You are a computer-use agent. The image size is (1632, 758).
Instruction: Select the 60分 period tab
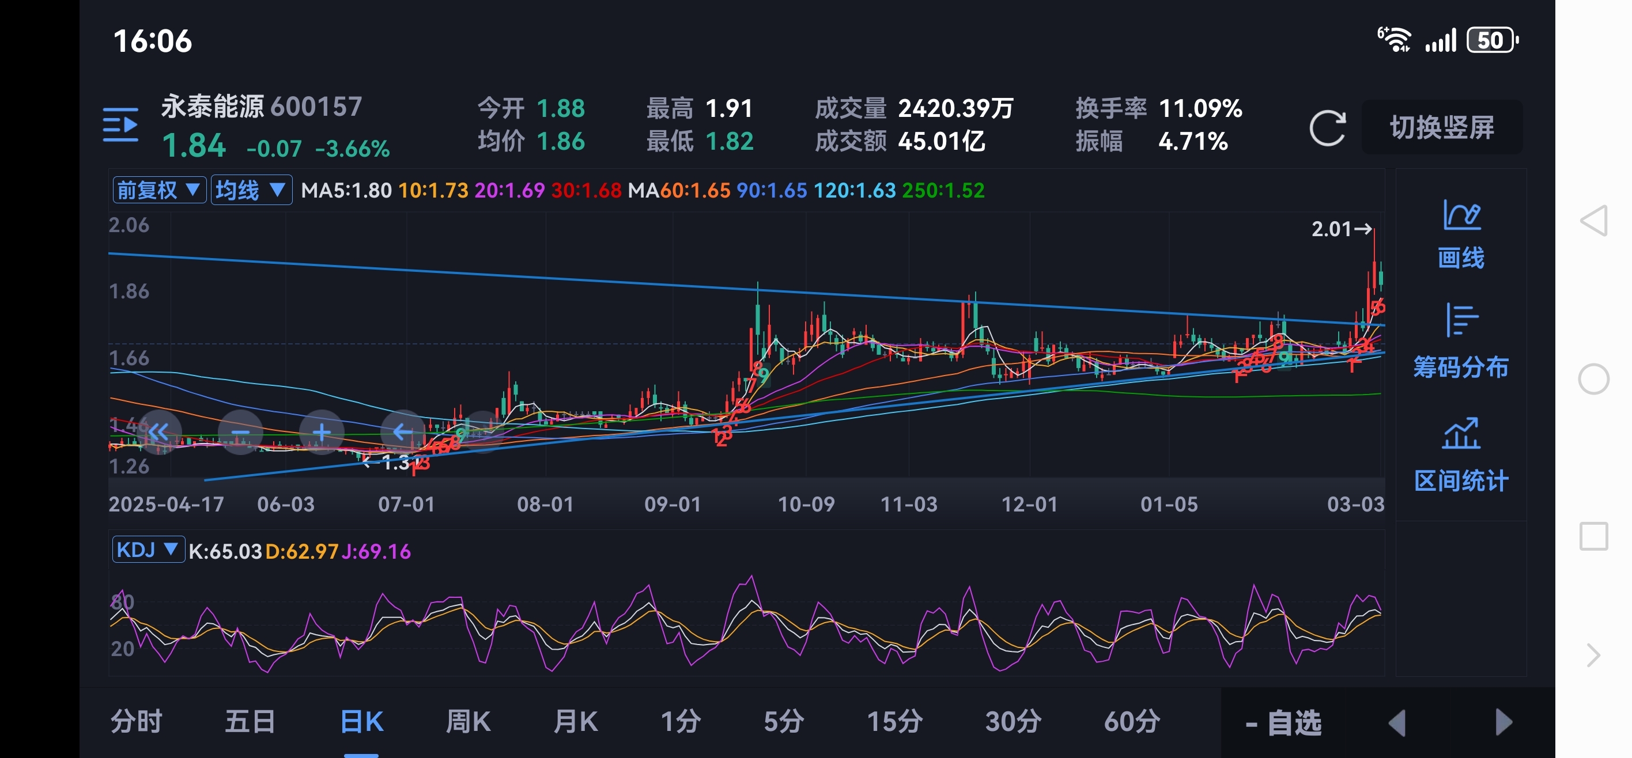click(1131, 721)
